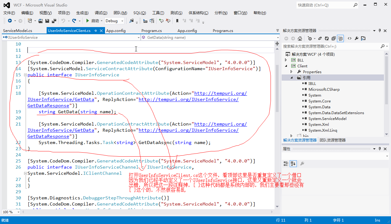This screenshot has width=391, height=224.
Task: Click the Preview Selected Items icon
Action: coord(363,38)
